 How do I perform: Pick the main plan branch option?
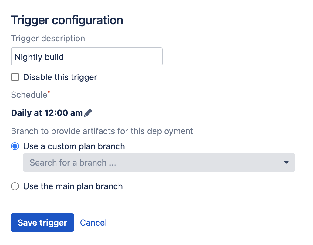pos(15,186)
